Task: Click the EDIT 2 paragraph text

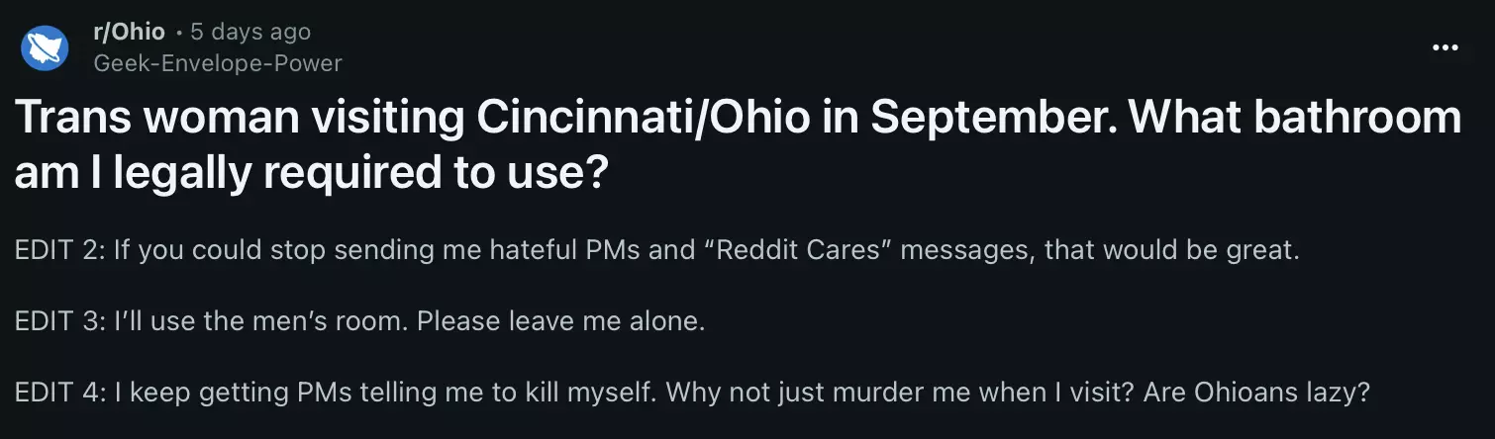Action: [x=655, y=250]
